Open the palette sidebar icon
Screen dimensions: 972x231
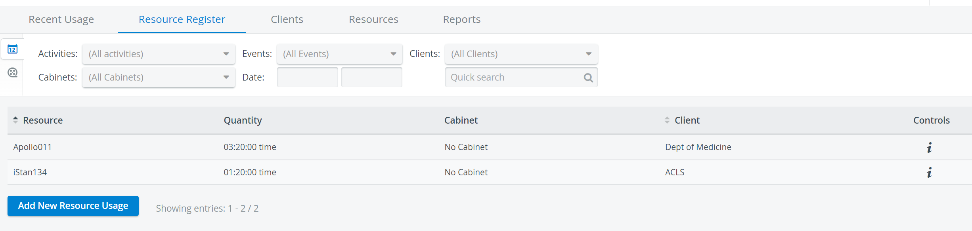pos(13,73)
